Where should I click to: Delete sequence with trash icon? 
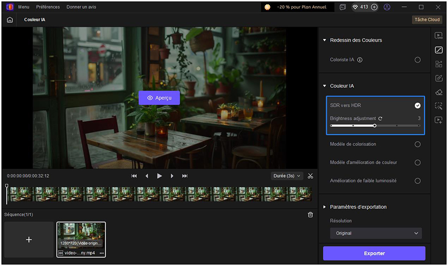click(x=310, y=215)
